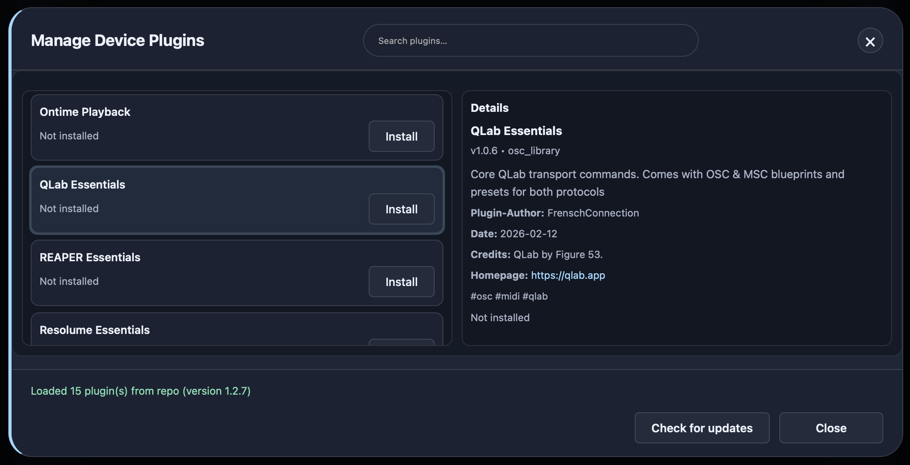Click the #midi tag in details
The width and height of the screenshot is (910, 465).
507,296
